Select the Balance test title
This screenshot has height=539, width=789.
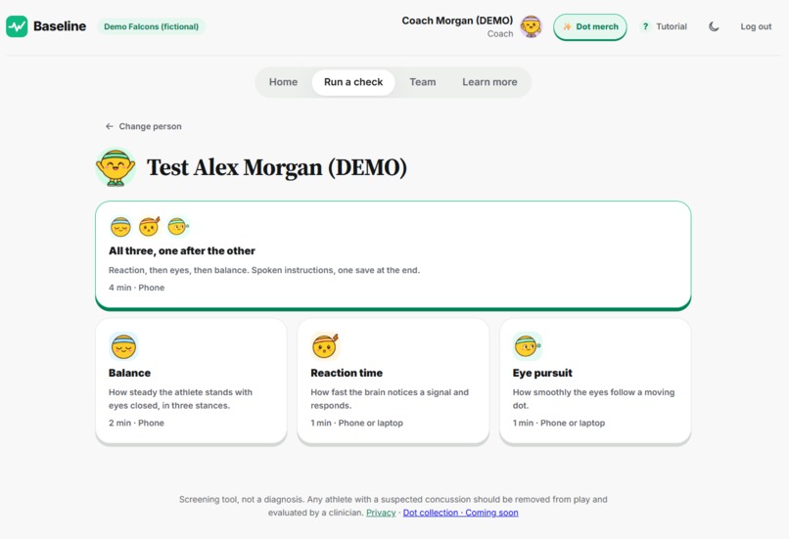pyautogui.click(x=129, y=373)
